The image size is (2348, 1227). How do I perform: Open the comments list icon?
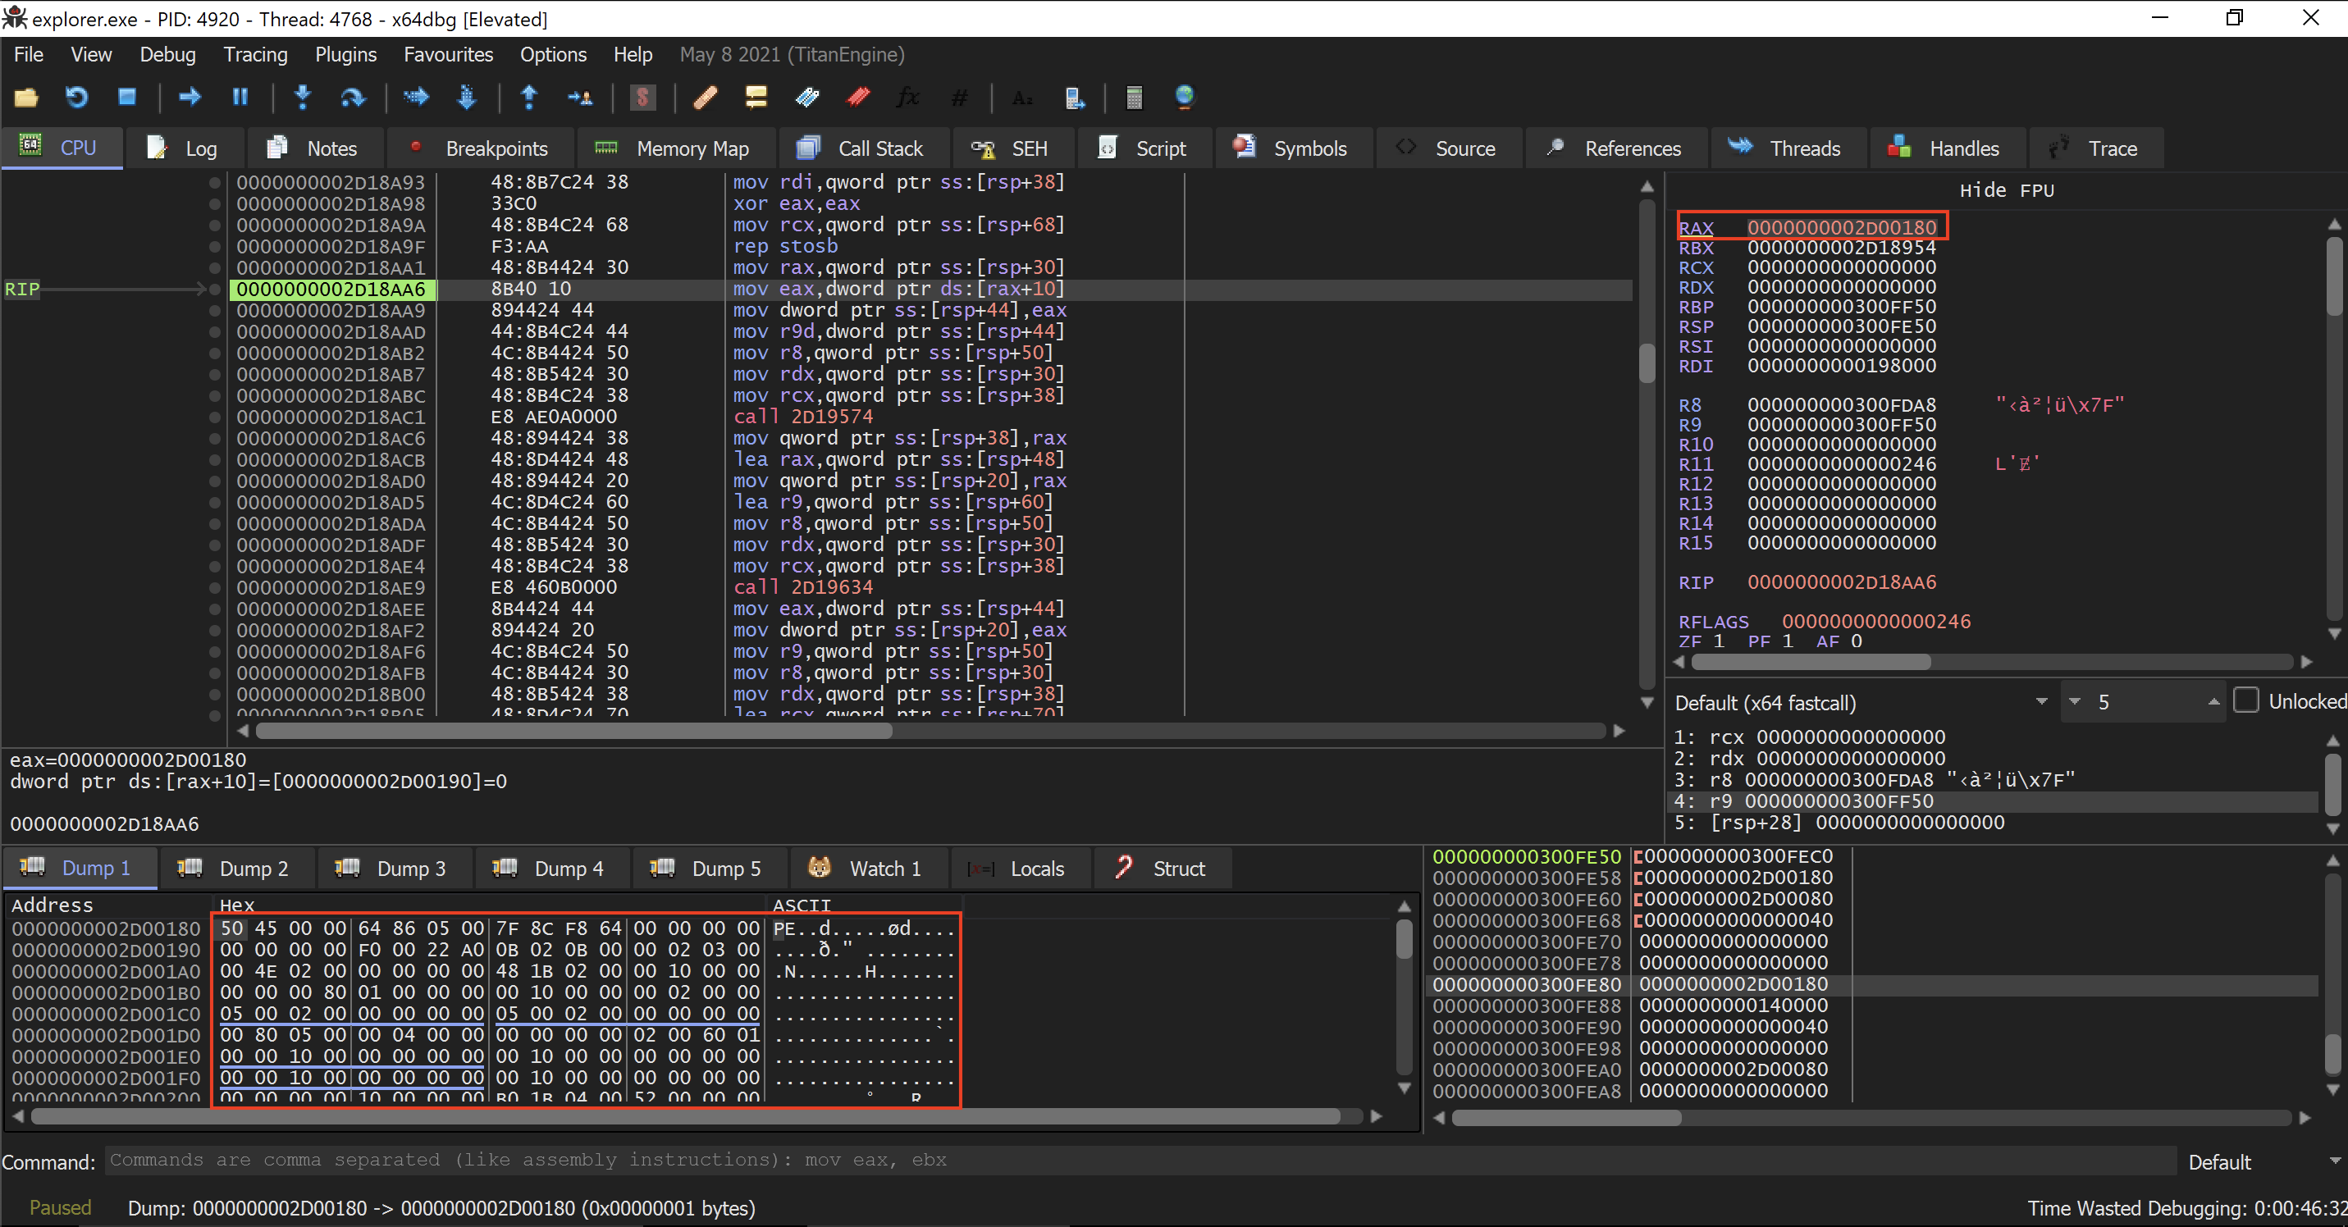pos(756,98)
